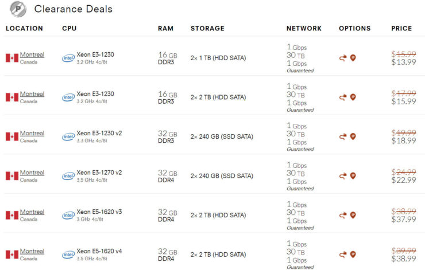Image resolution: width=425 pixels, height=270 pixels.
Task: Sort by the PRICE column header
Action: (401, 29)
